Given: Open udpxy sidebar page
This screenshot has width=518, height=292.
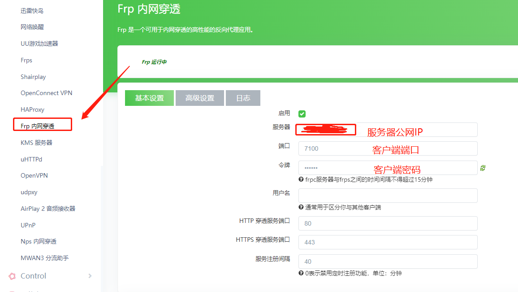Looking at the screenshot, I should pos(29,192).
